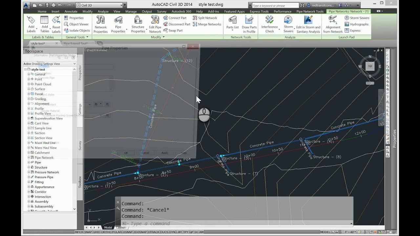Switch to Prospector toolspace tab
Screen dimensions: 420x236
click(x=80, y=72)
